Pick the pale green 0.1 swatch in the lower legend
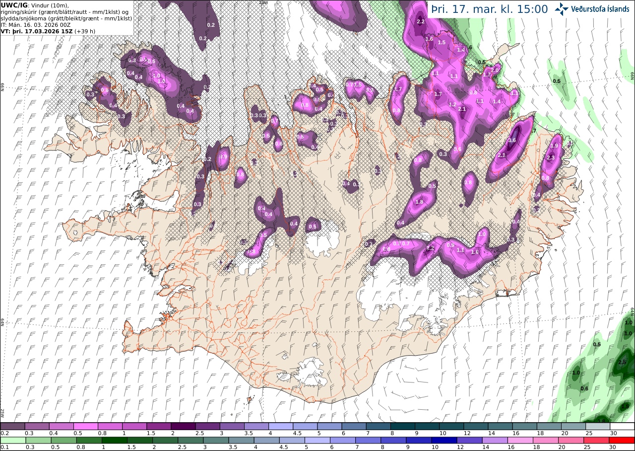 pos(12,440)
